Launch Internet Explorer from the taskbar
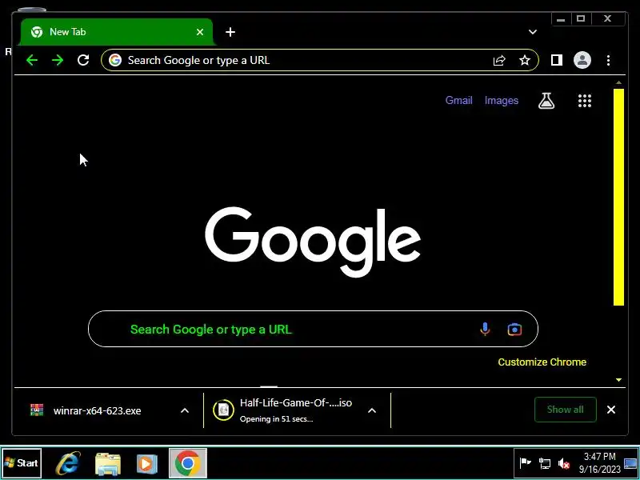640x480 pixels. (x=68, y=463)
